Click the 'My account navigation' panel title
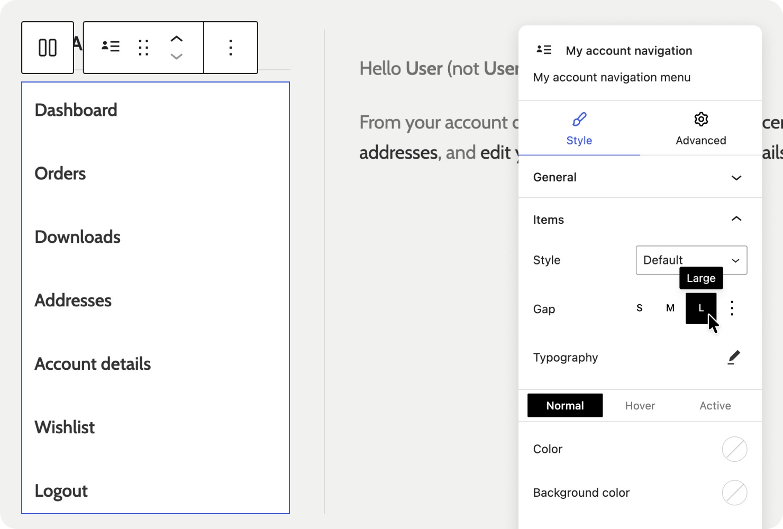This screenshot has width=783, height=529. tap(629, 51)
